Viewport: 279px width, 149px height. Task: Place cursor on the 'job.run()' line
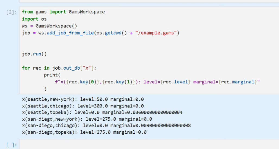[x=34, y=54]
